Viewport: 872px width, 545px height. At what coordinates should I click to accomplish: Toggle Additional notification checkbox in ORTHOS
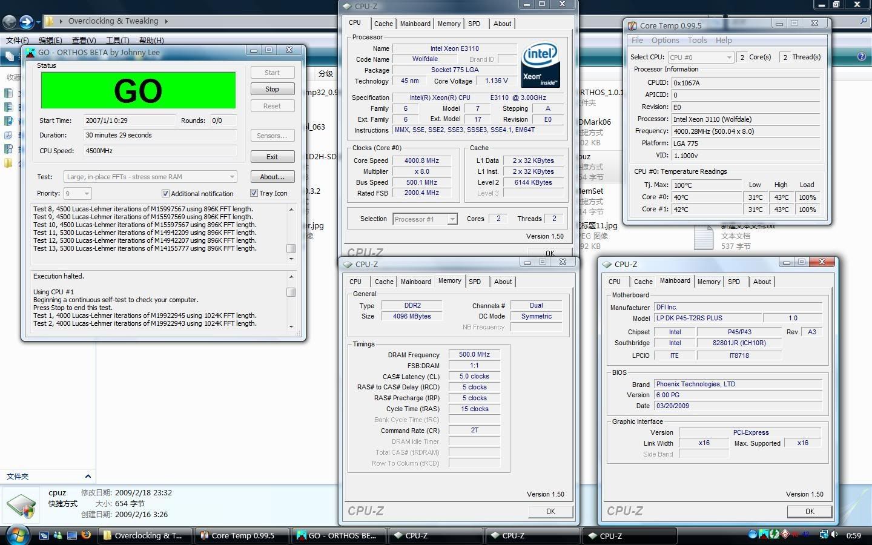165,193
